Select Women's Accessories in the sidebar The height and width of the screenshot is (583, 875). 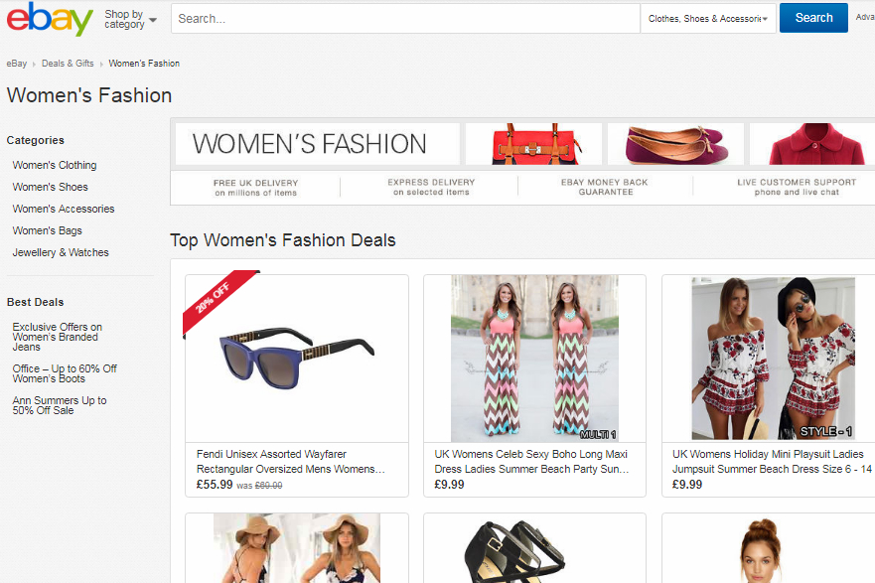point(63,208)
